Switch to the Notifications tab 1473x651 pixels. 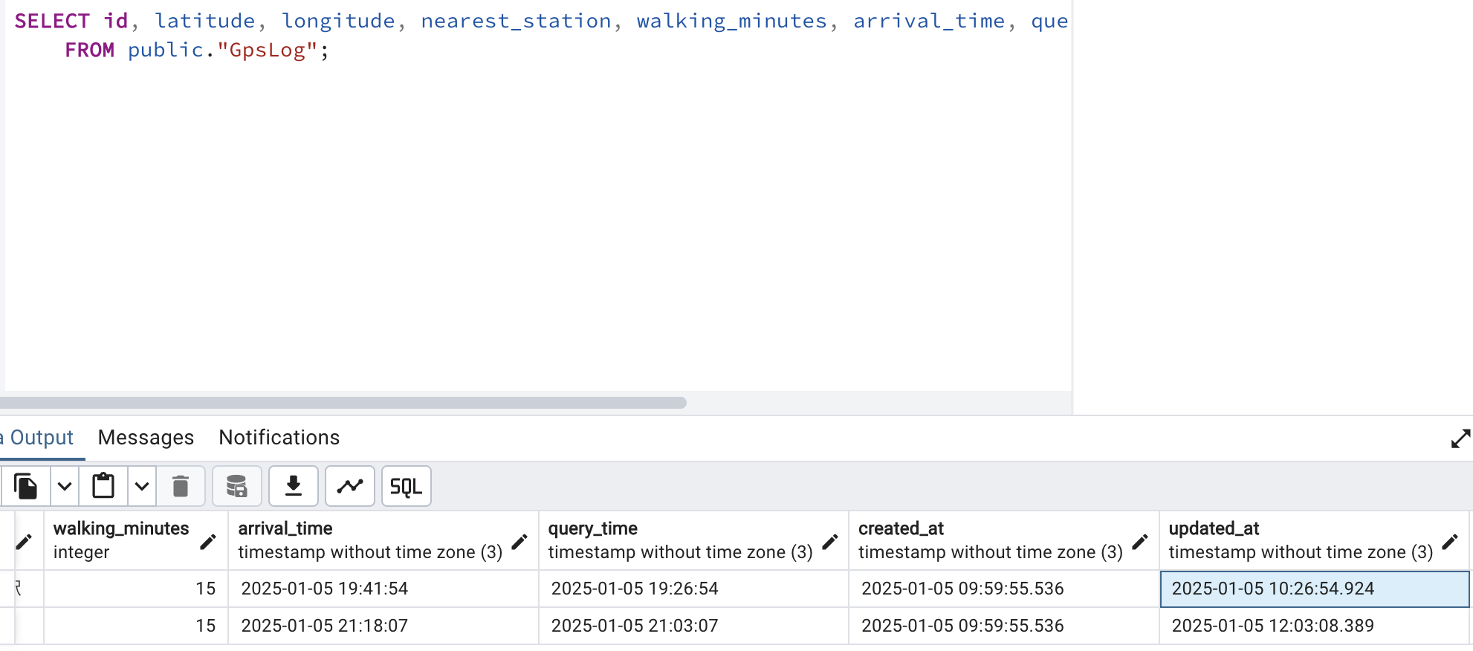coord(279,438)
